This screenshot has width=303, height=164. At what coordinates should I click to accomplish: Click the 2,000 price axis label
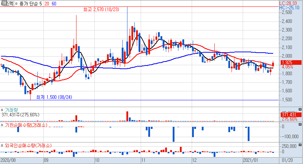(287, 56)
